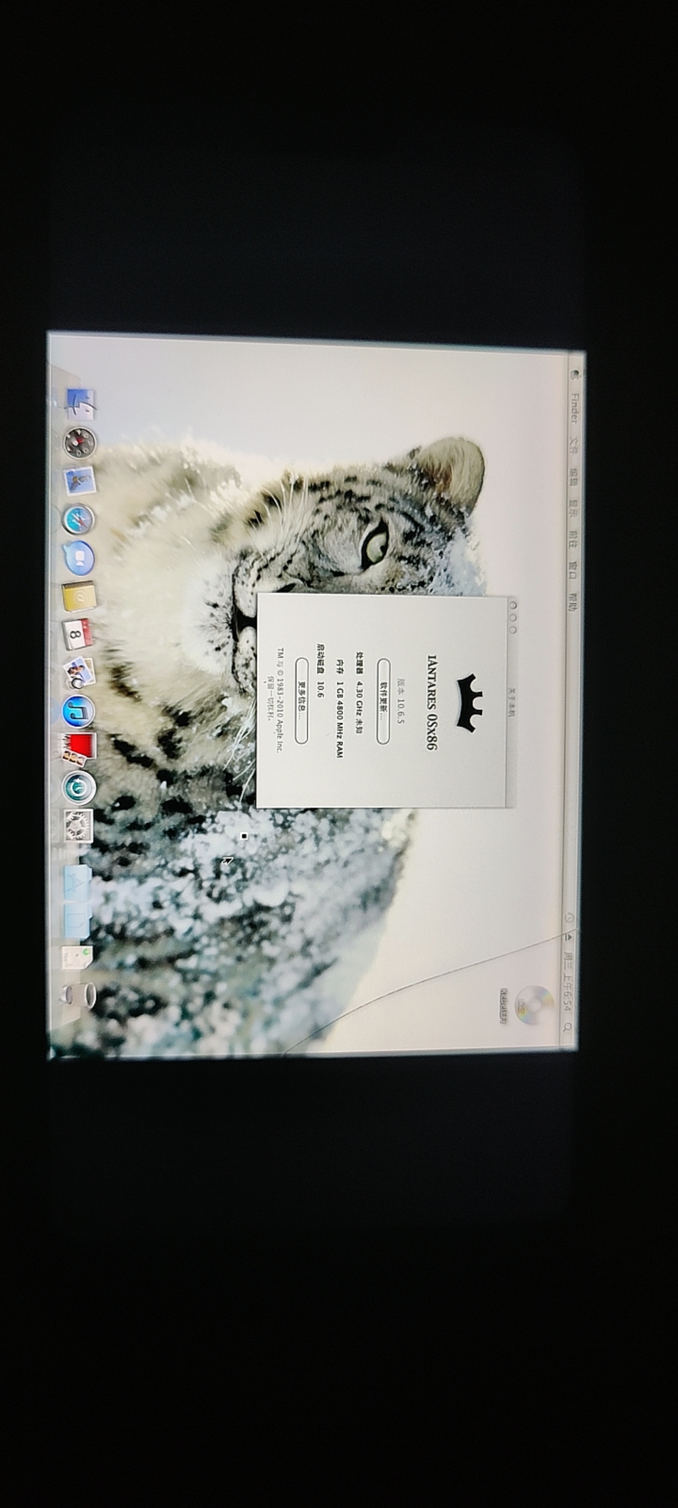Open Applications folder stack in Dock

click(78, 882)
